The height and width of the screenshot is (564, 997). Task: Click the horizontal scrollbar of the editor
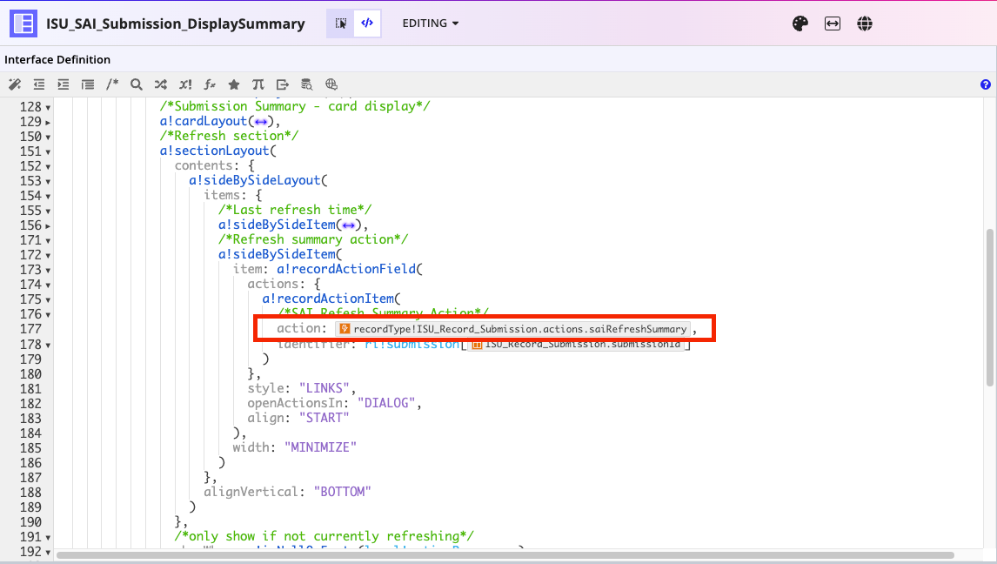point(505,555)
